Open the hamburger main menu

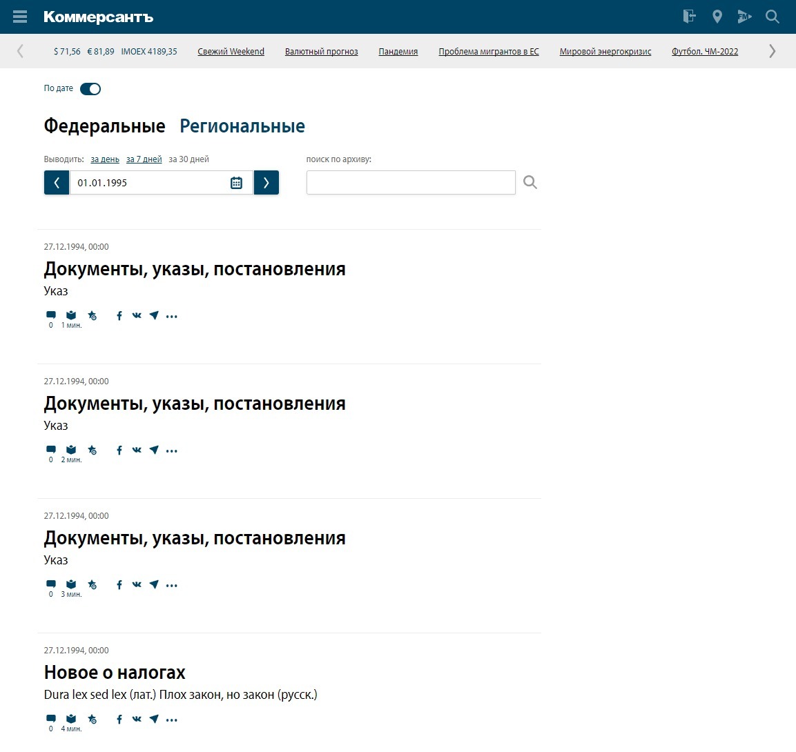click(x=20, y=17)
